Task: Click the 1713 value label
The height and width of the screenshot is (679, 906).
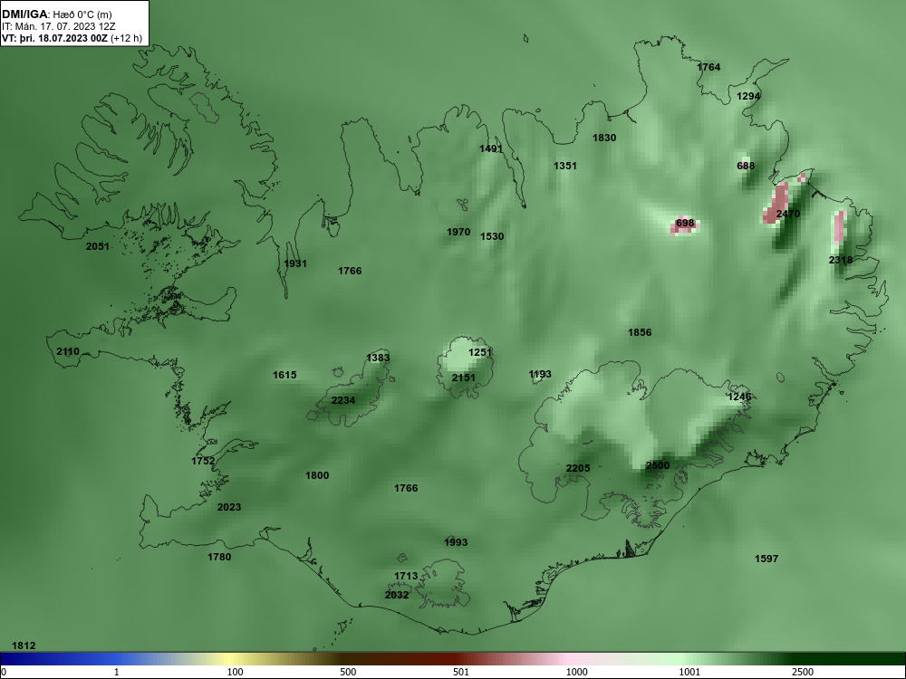Action: click(x=406, y=576)
